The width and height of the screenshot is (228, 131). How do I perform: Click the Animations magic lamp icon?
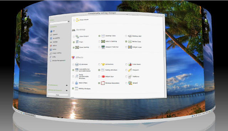click(103, 64)
